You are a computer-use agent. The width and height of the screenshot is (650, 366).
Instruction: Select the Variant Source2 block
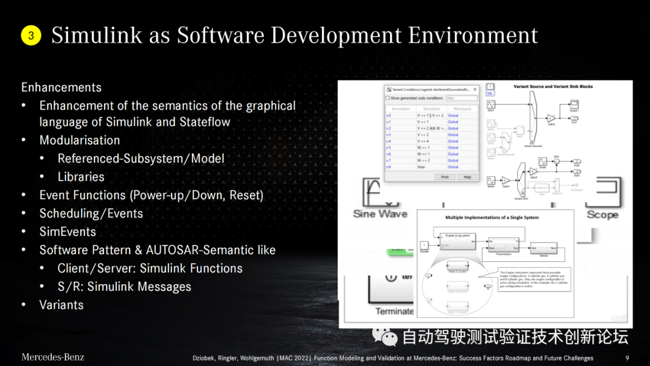(x=533, y=117)
